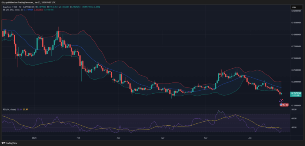
Task: Click the close price value 0.1529253 in legend
Action: click(76, 7)
